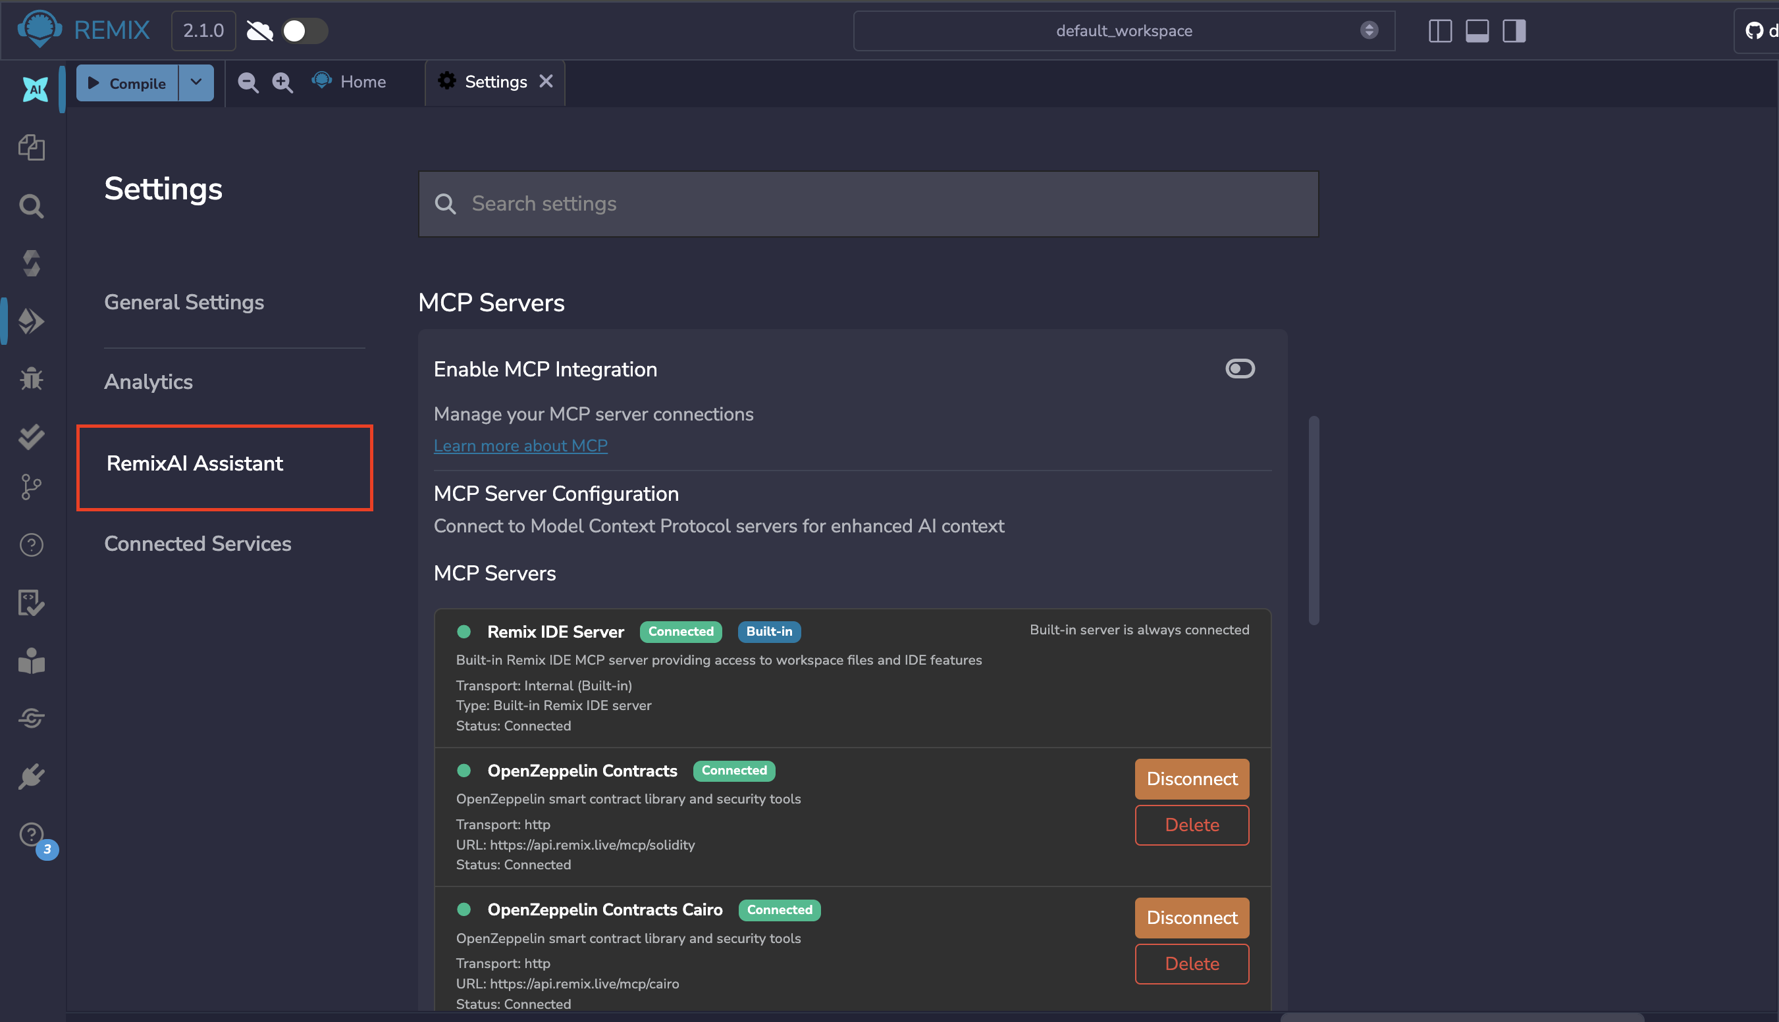Delete the OpenZeppelin Contracts Cairo server
1779x1022 pixels.
(1192, 963)
